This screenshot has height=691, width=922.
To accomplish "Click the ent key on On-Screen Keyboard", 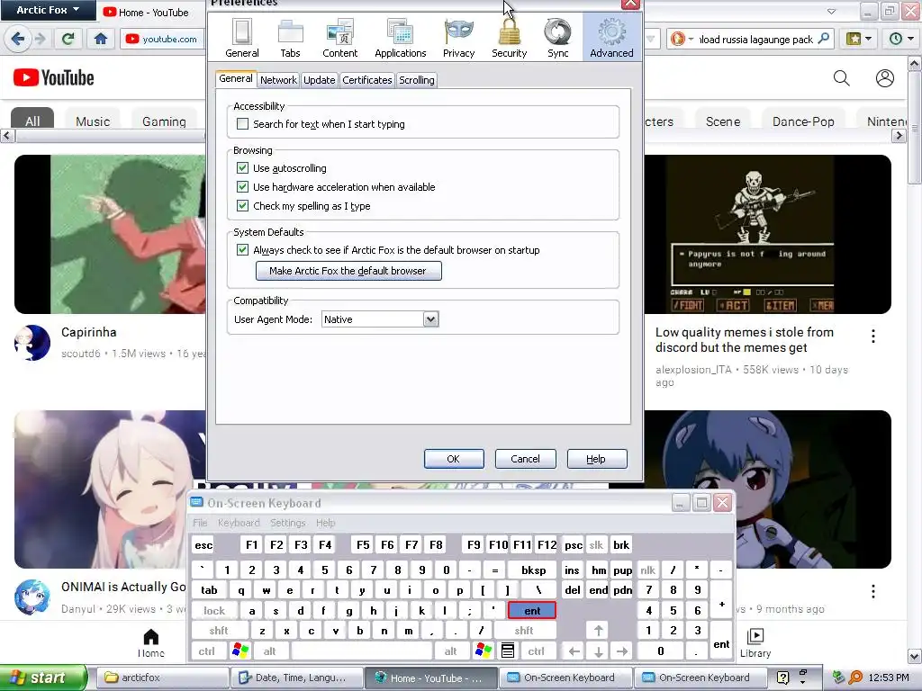I will pyautogui.click(x=531, y=611).
